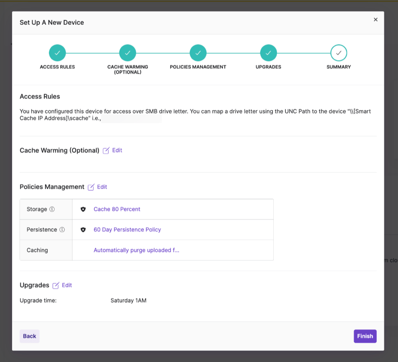This screenshot has width=398, height=362.
Task: Click the shield icon next to Cache 80 Percent
Action: 83,209
